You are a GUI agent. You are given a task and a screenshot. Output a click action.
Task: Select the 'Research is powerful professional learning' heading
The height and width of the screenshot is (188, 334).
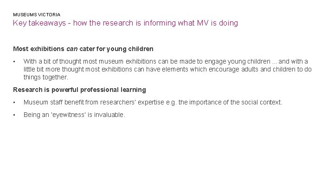(x=79, y=89)
